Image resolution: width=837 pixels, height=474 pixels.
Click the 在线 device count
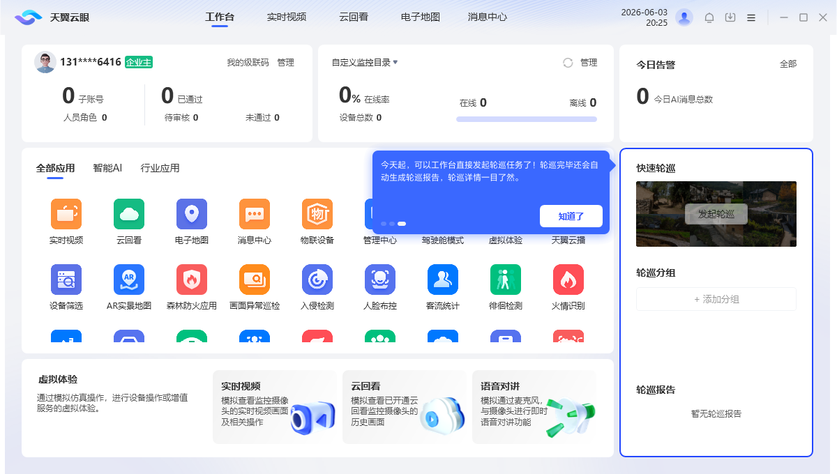coord(483,103)
